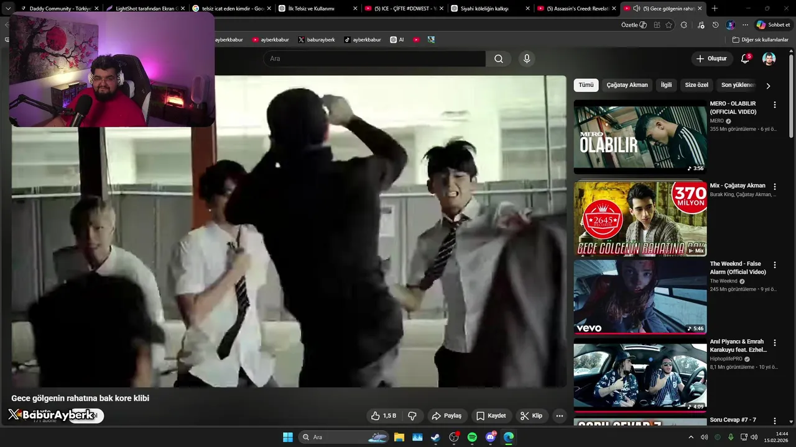Click the Özetle summarize button
Viewport: 796px width, 447px height.
click(x=634, y=25)
